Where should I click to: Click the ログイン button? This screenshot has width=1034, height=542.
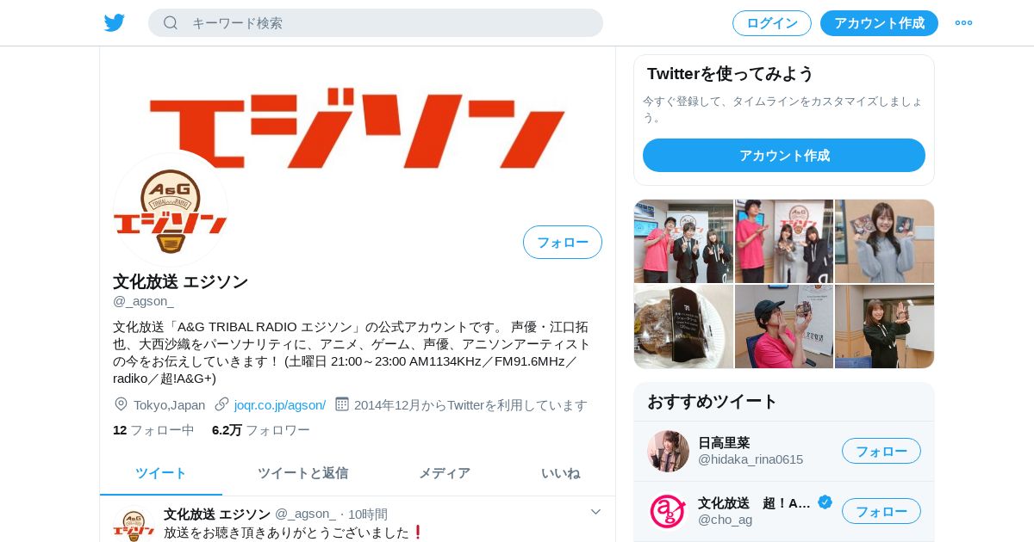point(772,23)
